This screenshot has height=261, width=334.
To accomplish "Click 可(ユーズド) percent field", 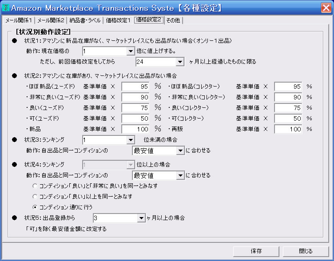I will click(x=135, y=119).
